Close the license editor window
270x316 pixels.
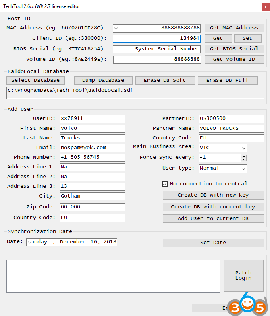(266, 7)
